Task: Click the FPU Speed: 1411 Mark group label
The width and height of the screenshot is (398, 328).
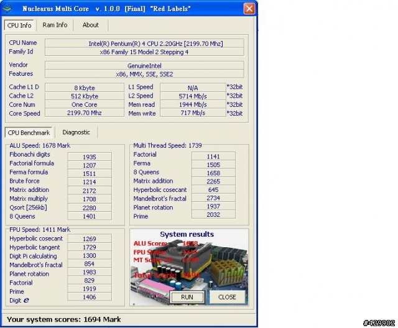Action: (x=40, y=230)
